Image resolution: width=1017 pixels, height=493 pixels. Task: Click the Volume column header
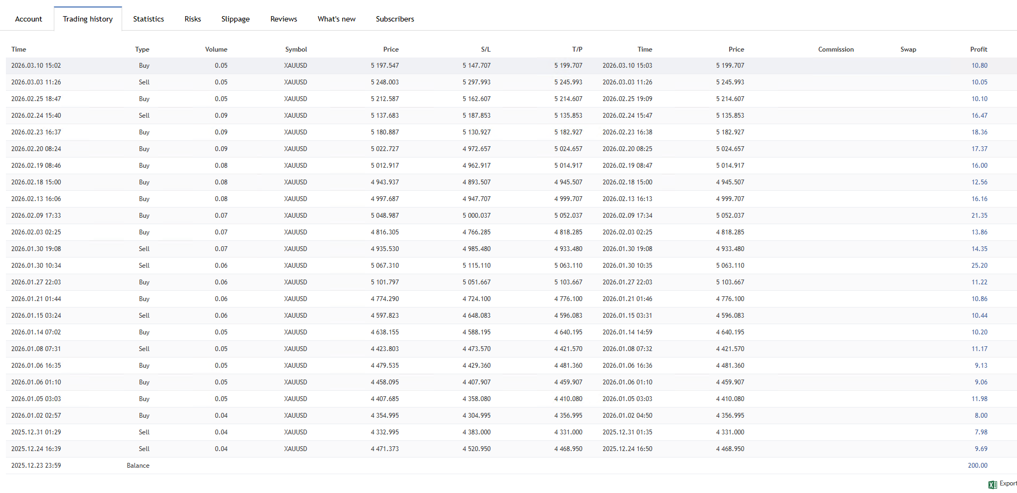coord(216,49)
